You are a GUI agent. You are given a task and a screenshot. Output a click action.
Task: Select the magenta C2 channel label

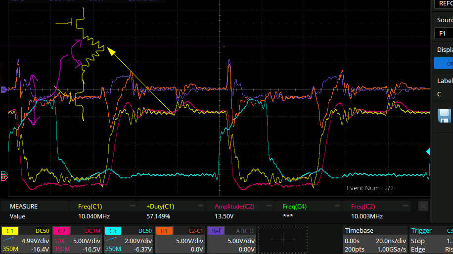[x=61, y=231]
